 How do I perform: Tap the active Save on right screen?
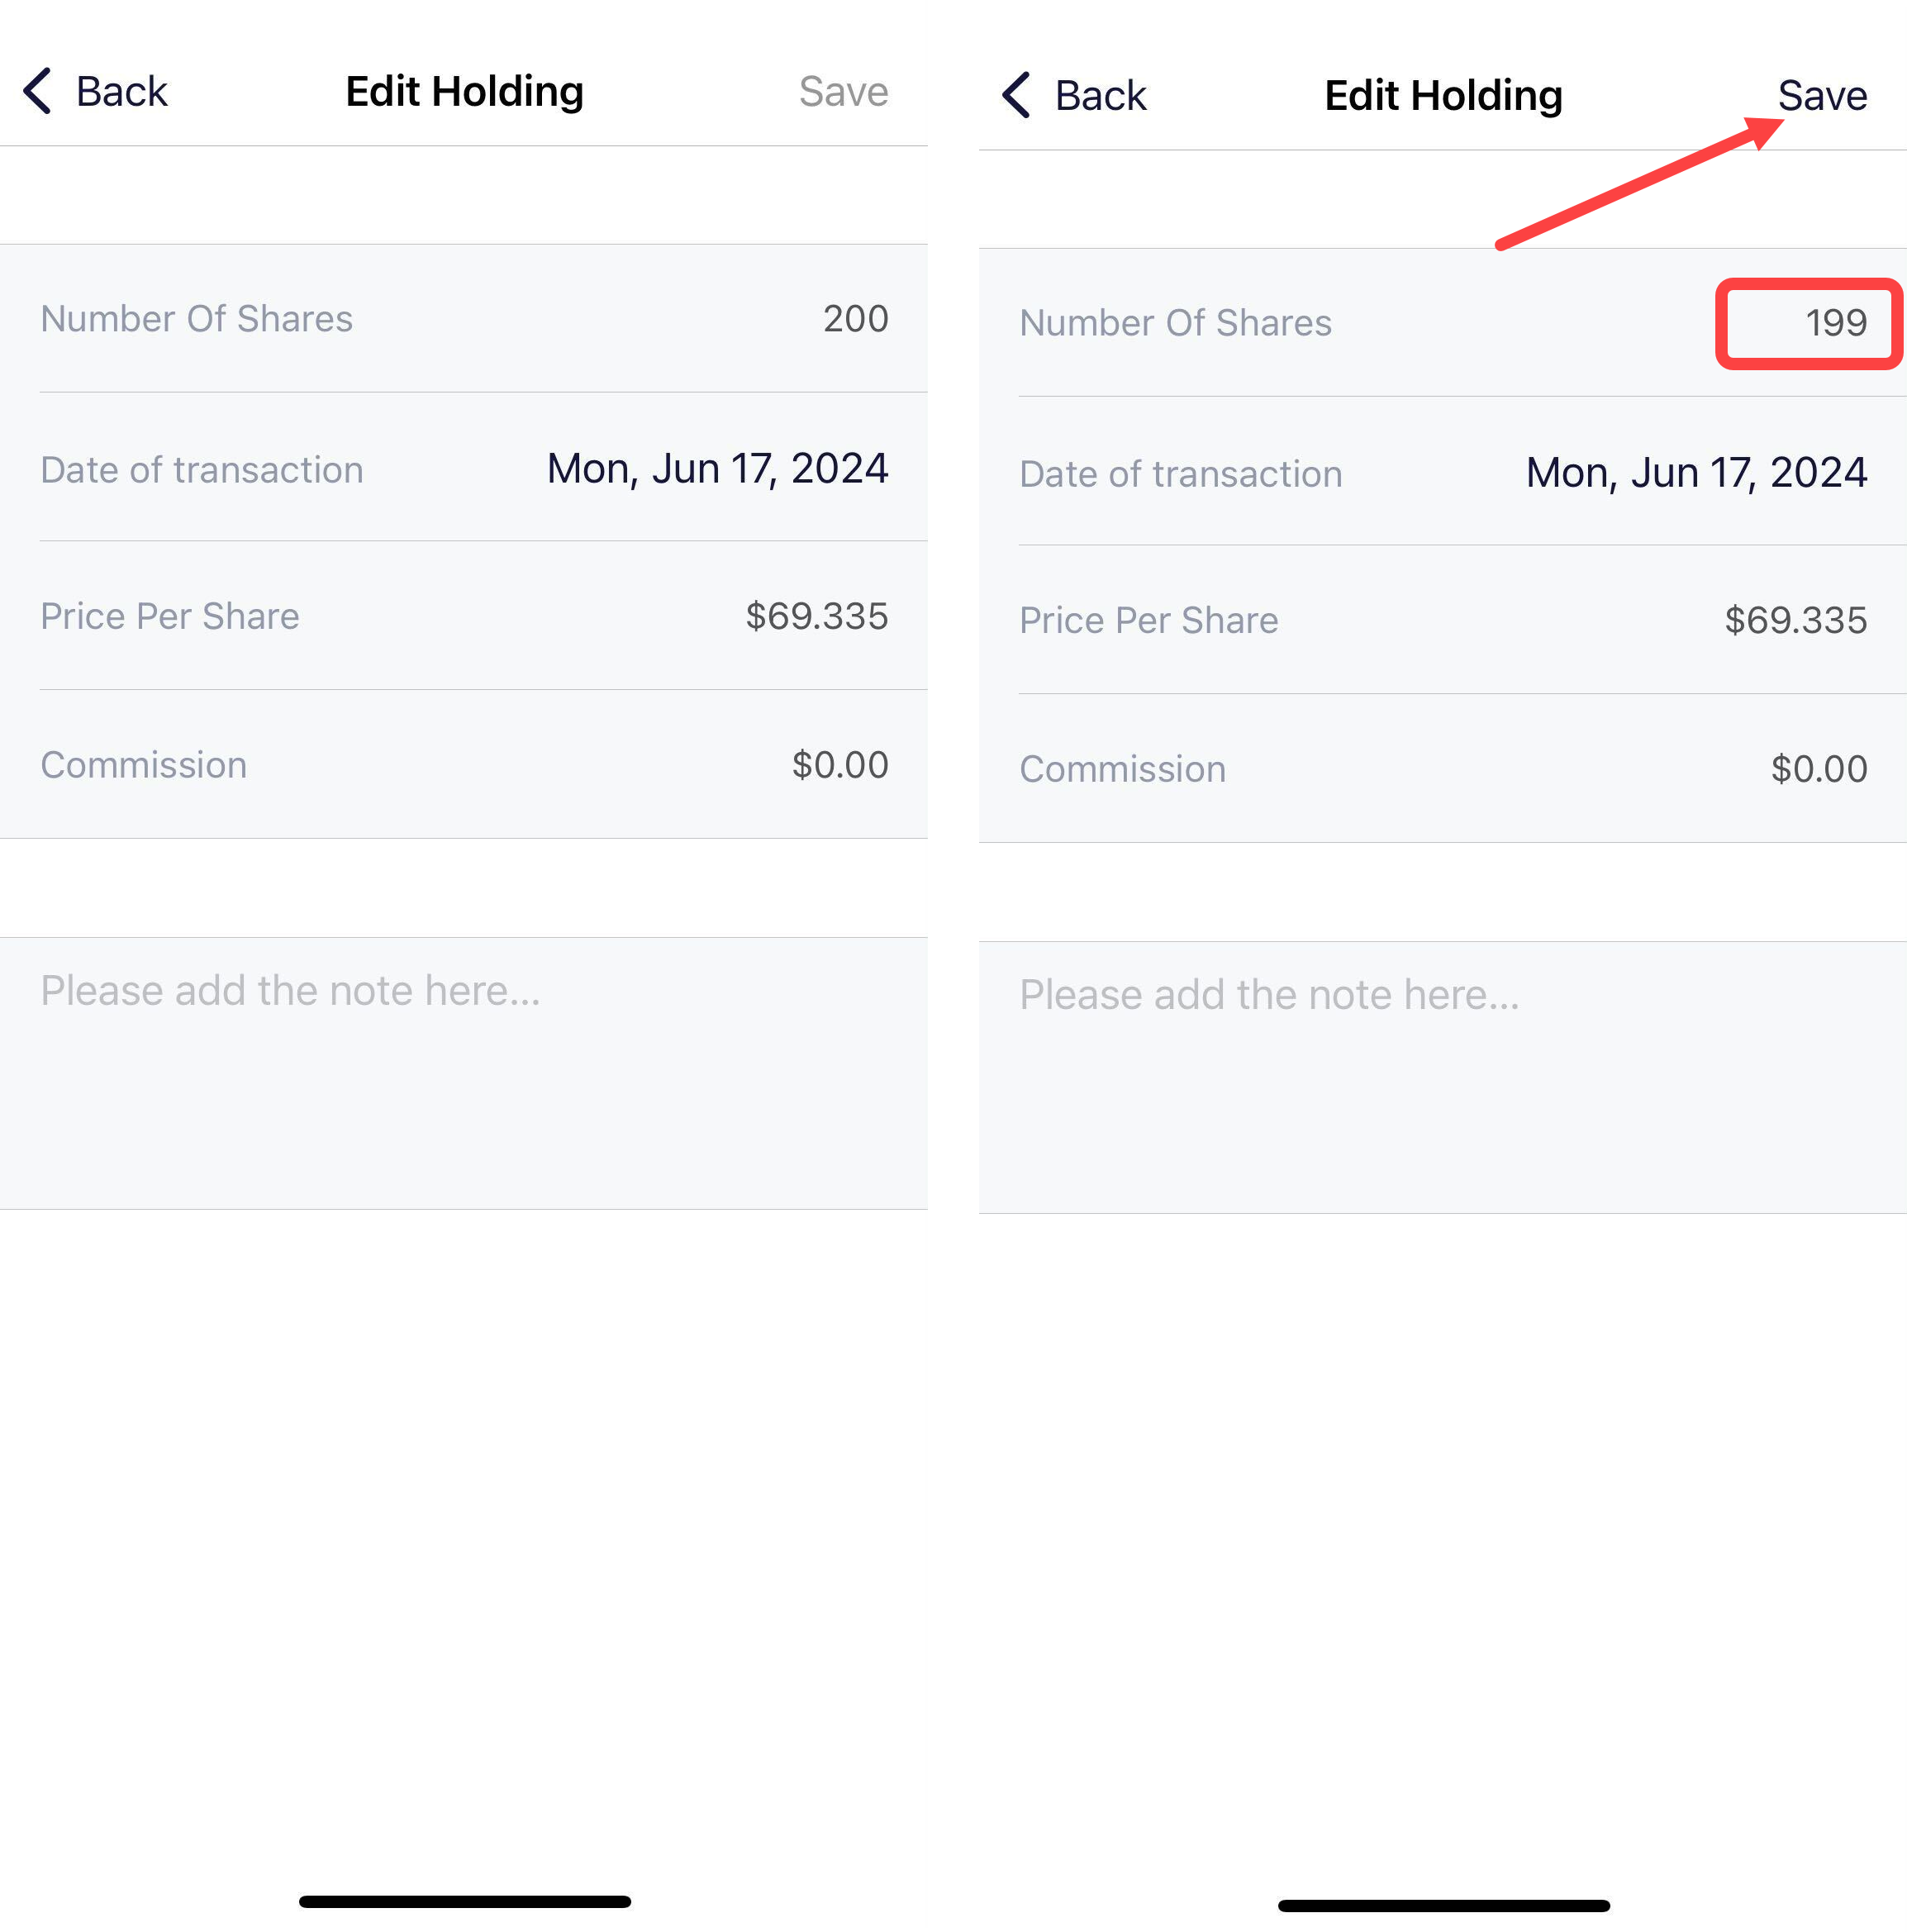pyautogui.click(x=1822, y=95)
